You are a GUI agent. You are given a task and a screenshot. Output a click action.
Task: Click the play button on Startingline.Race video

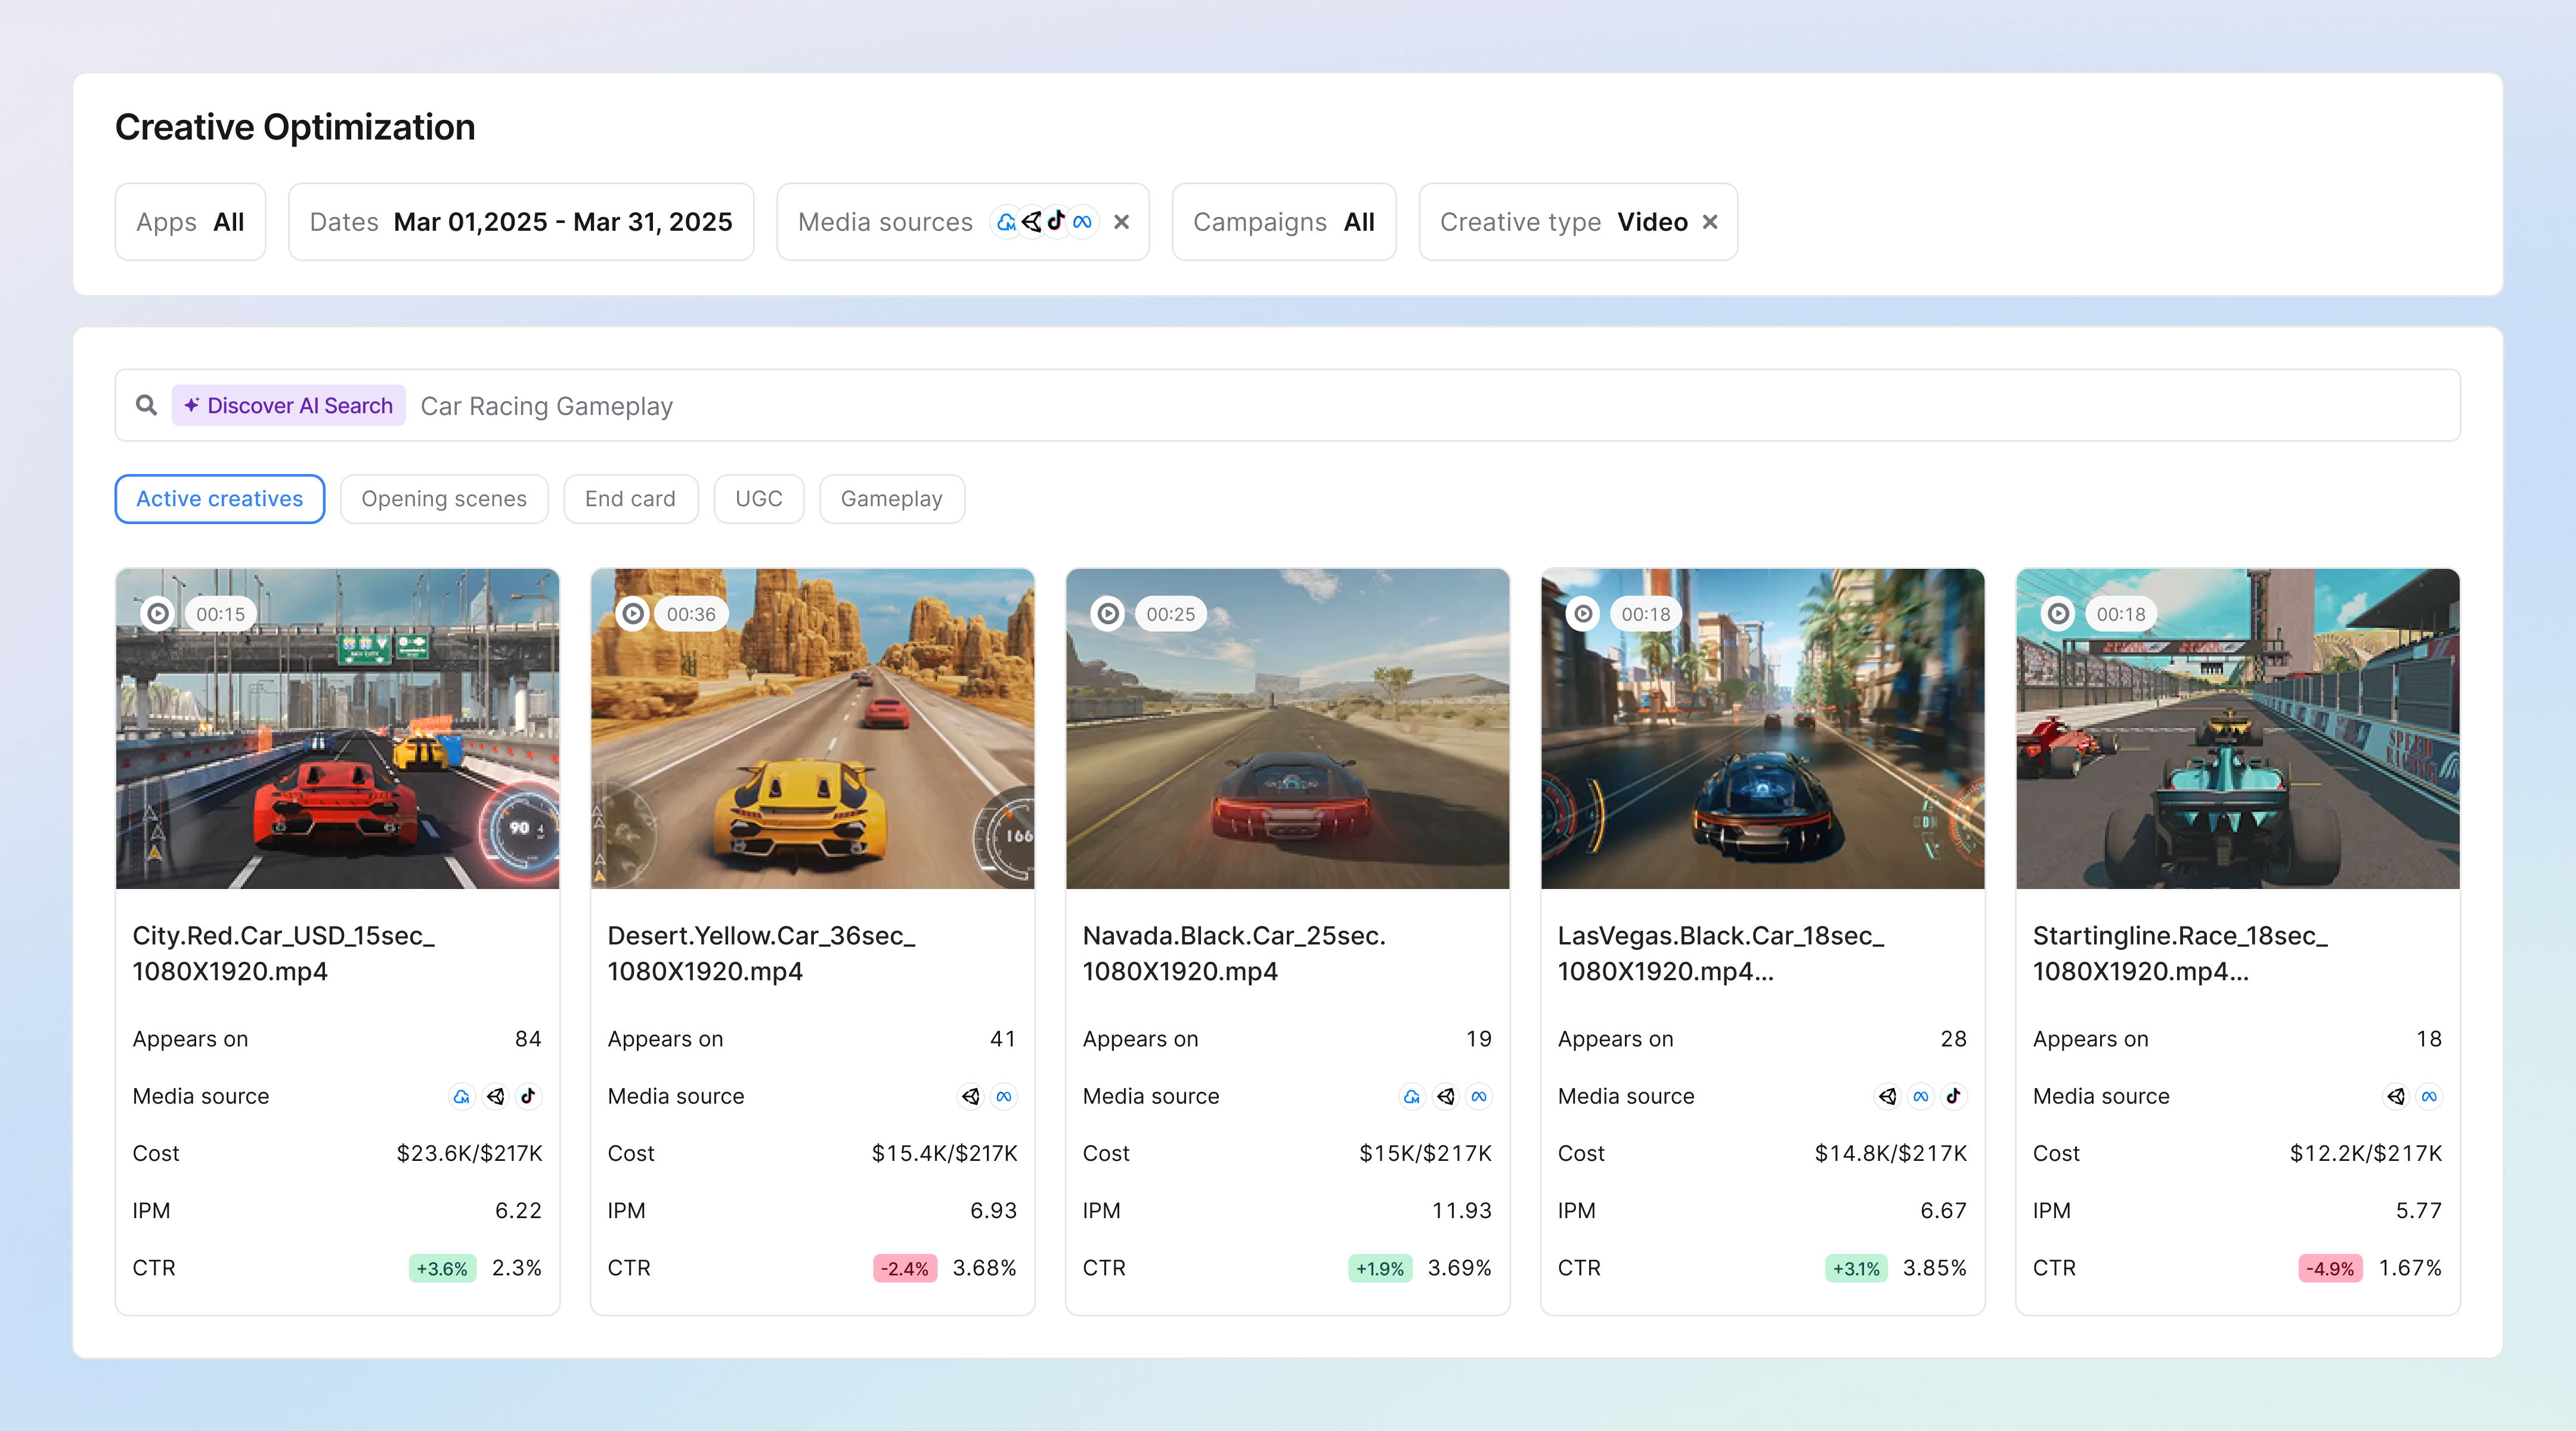tap(2058, 613)
